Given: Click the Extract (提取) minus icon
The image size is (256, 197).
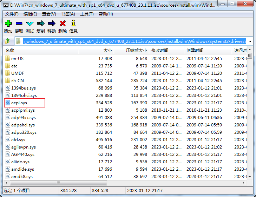Looking at the screenshot, I should click(x=19, y=24).
